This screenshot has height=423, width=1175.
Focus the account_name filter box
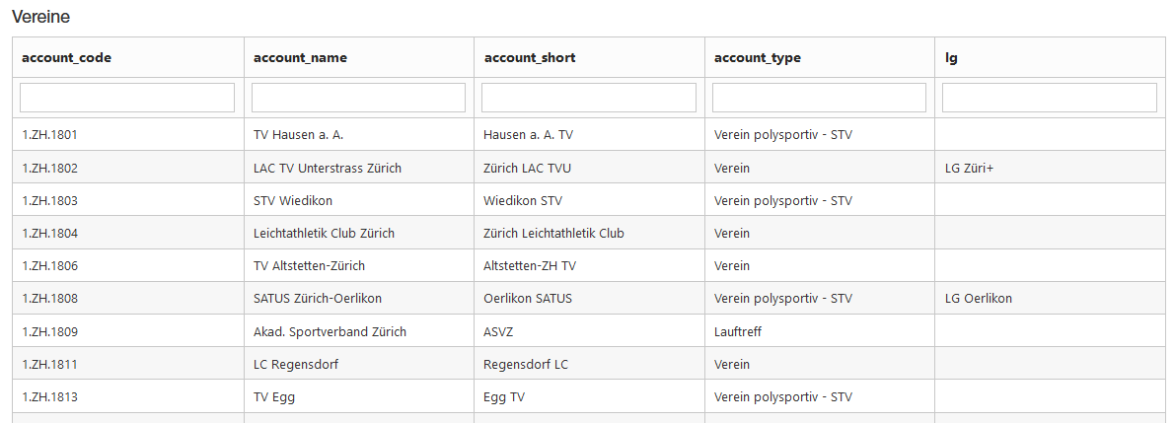[x=358, y=98]
